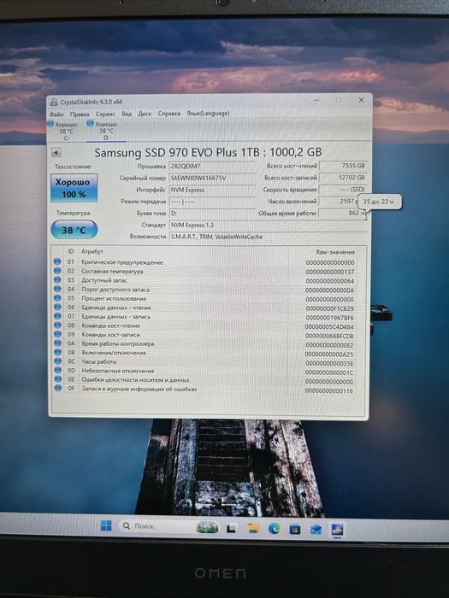Open the Диск menu
This screenshot has width=449, height=598.
pyautogui.click(x=145, y=114)
